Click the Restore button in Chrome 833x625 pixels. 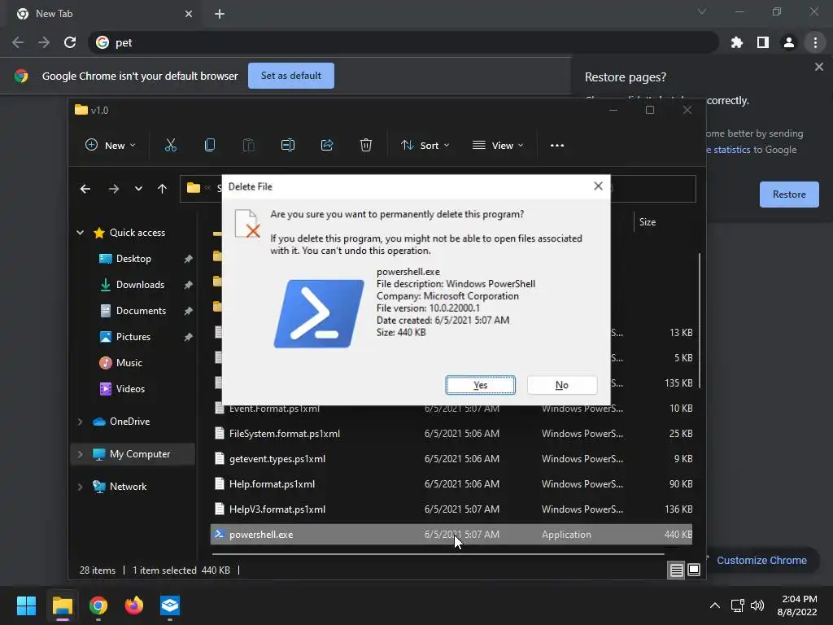pos(789,194)
